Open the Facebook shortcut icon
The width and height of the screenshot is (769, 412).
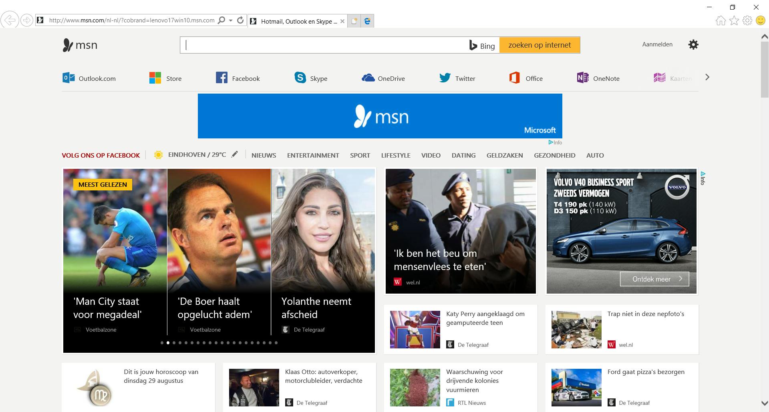point(221,78)
